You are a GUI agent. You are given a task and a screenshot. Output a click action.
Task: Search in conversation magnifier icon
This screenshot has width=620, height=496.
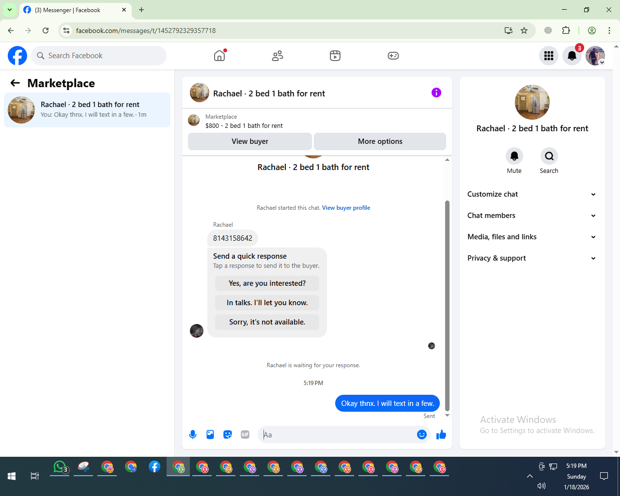549,156
